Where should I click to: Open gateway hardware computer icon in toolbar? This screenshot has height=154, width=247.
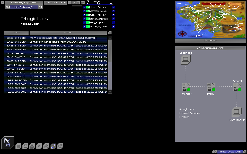click(x=18, y=146)
